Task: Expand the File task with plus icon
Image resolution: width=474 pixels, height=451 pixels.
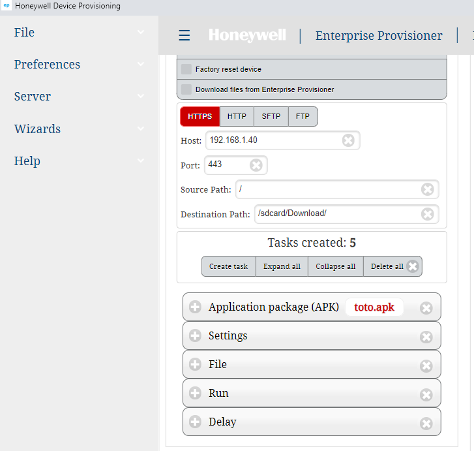Action: click(195, 364)
